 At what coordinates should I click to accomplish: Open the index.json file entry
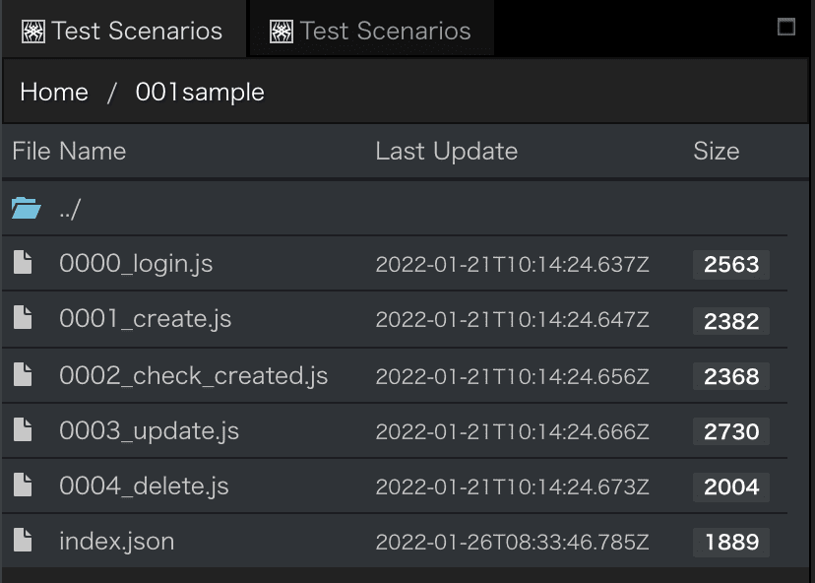[x=116, y=542]
